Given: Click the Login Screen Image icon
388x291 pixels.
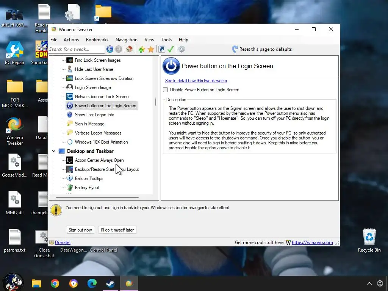Looking at the screenshot, I should pyautogui.click(x=70, y=88).
